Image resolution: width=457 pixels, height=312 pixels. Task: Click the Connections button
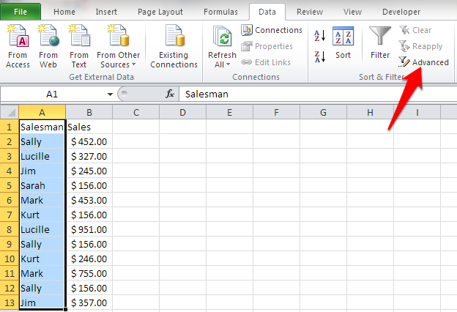pos(271,30)
